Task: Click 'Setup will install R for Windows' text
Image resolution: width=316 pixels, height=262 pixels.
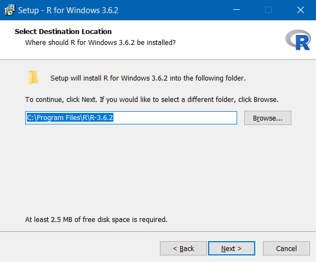Action: click(x=148, y=78)
